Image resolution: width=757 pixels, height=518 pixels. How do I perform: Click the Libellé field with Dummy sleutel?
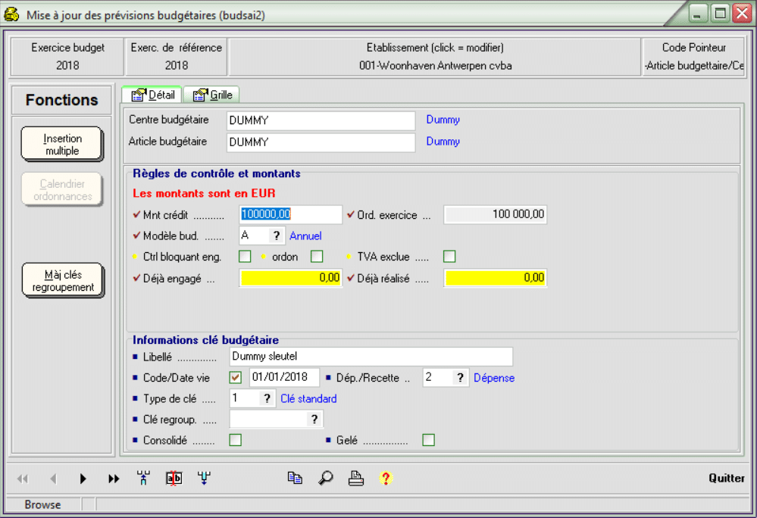coord(371,357)
